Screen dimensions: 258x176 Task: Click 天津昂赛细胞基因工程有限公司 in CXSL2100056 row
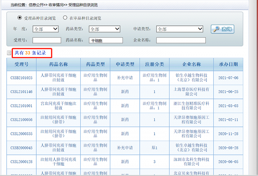click(x=191, y=120)
